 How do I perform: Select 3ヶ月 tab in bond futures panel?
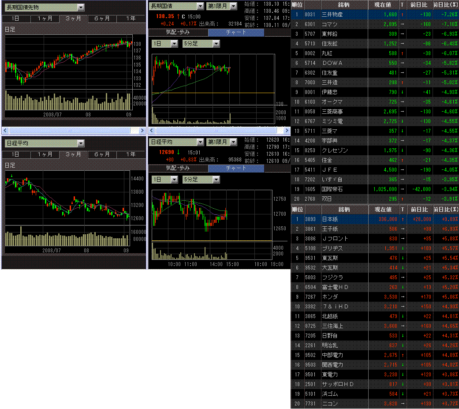[x=73, y=19]
